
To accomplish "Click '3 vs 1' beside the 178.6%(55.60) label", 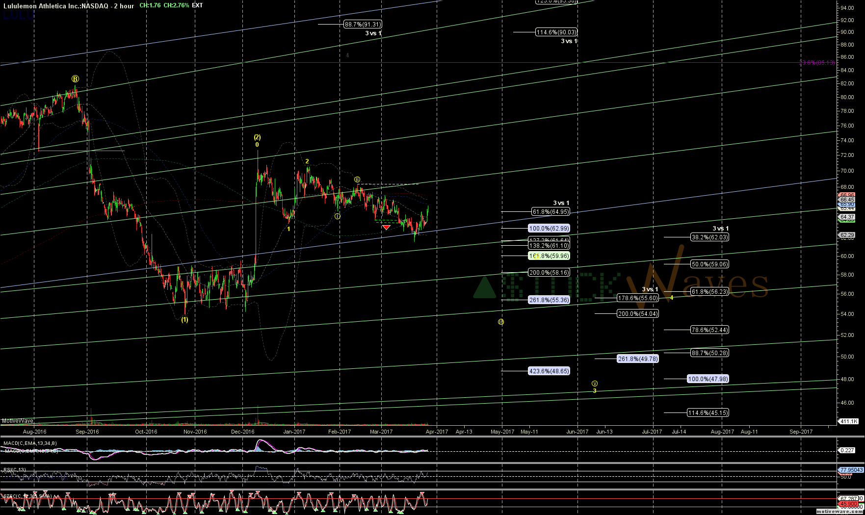I will click(x=650, y=289).
